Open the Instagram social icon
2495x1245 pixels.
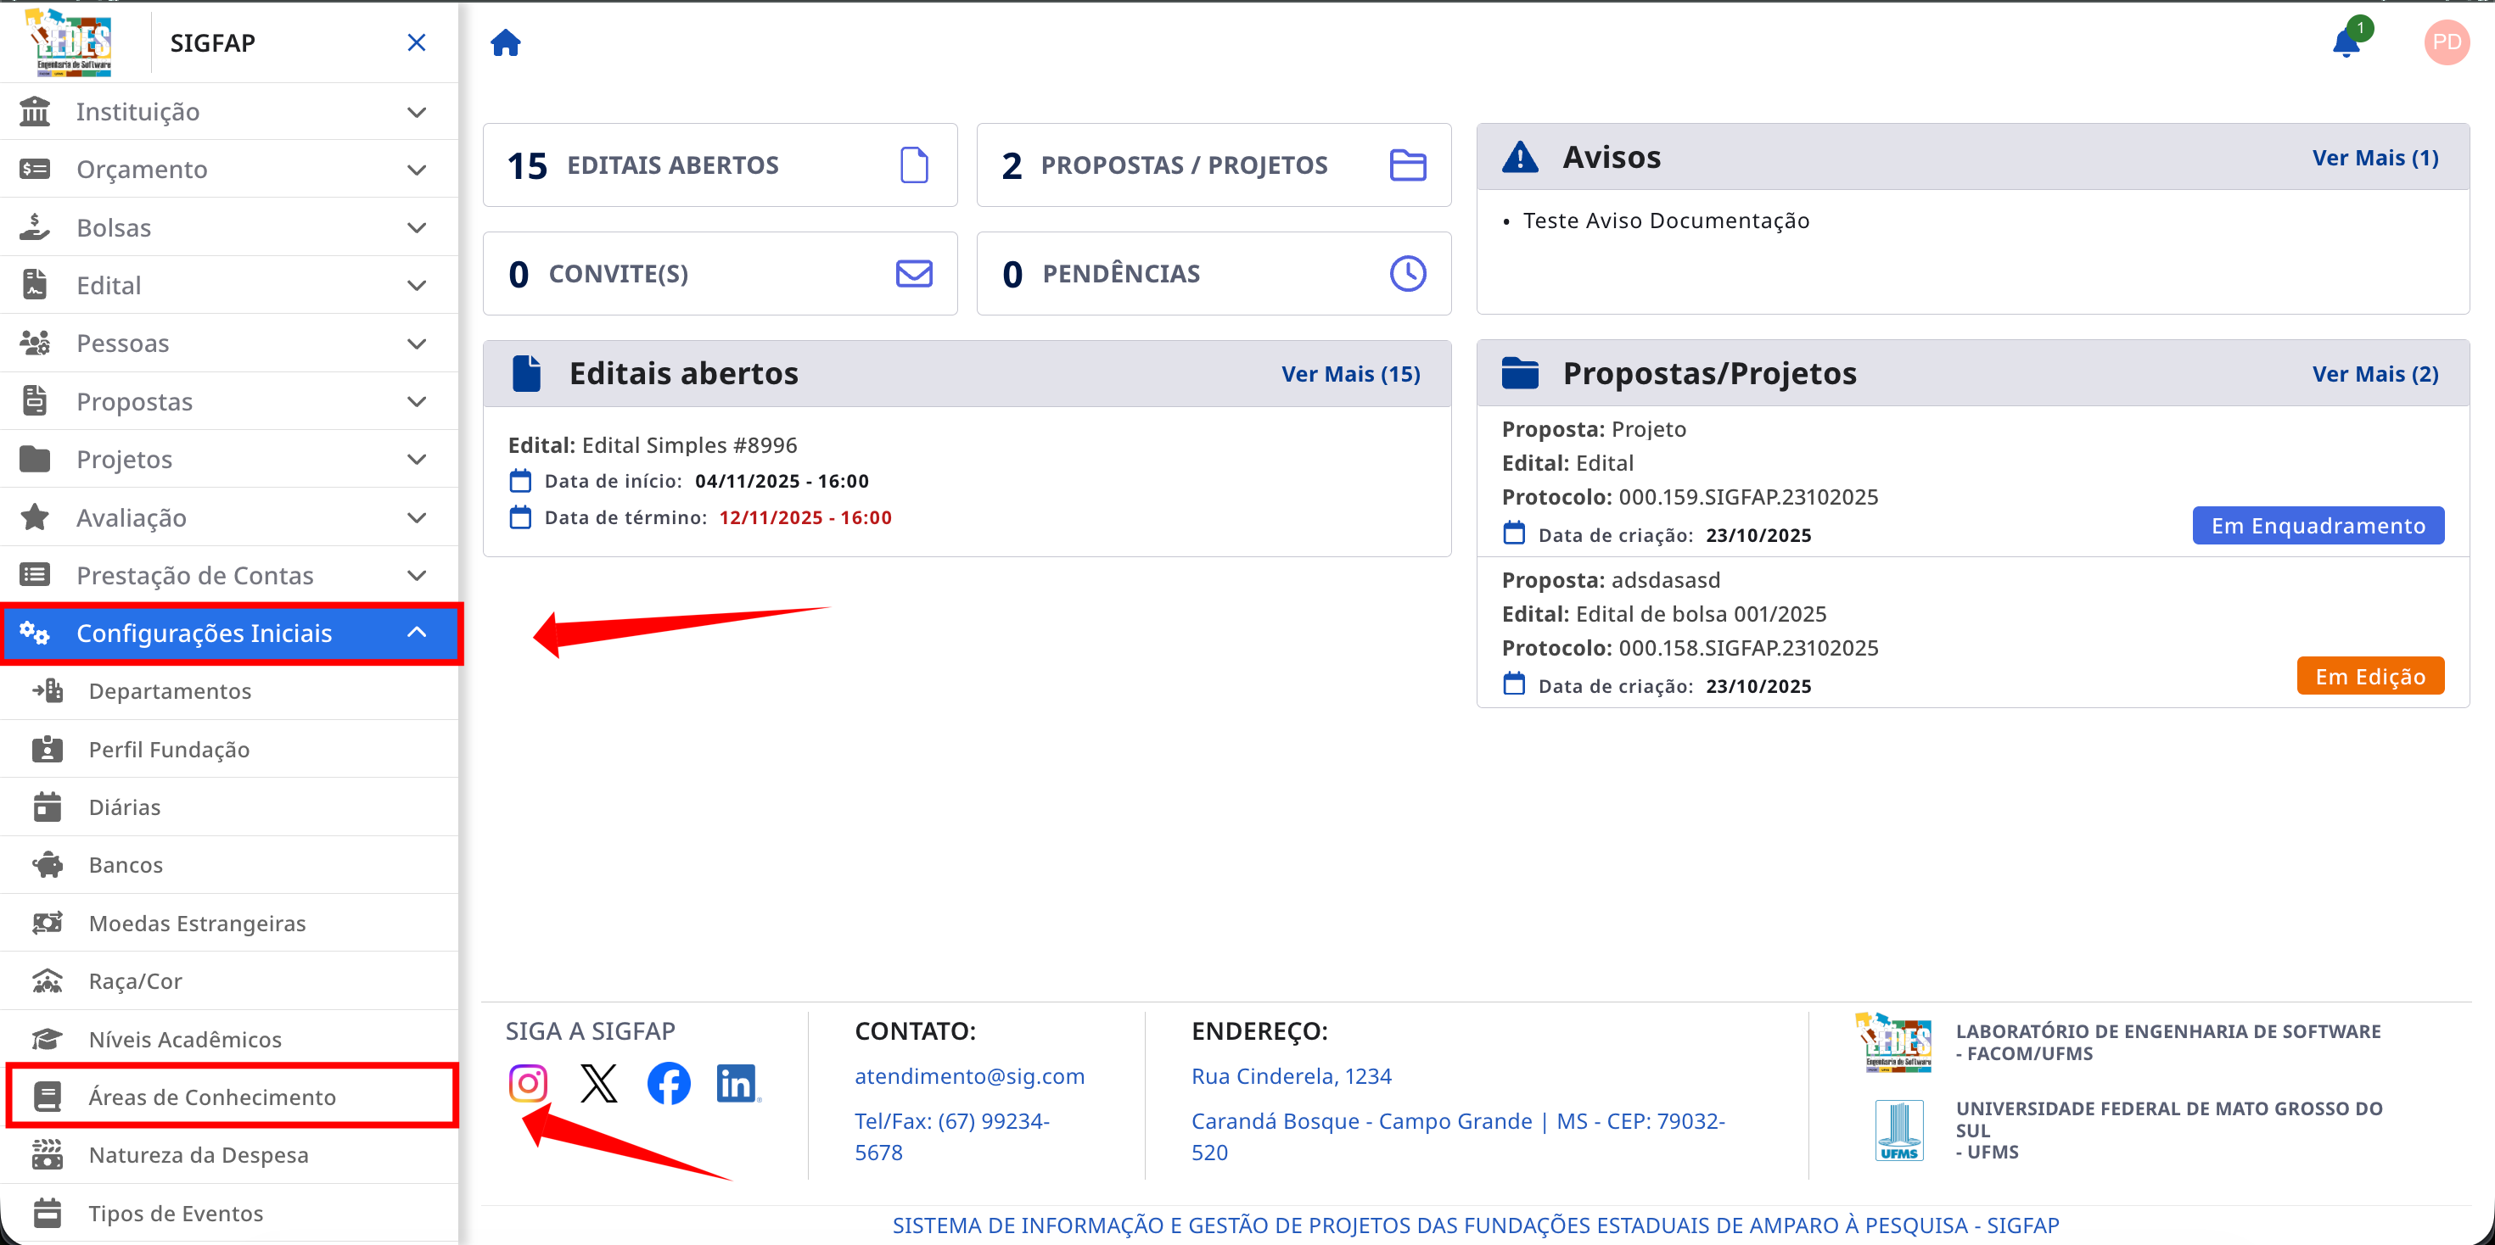[x=528, y=1083]
